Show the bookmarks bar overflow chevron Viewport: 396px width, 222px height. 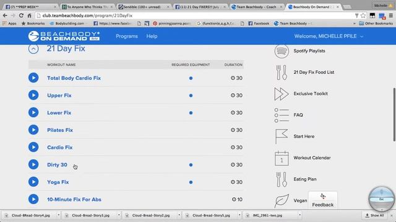point(355,23)
